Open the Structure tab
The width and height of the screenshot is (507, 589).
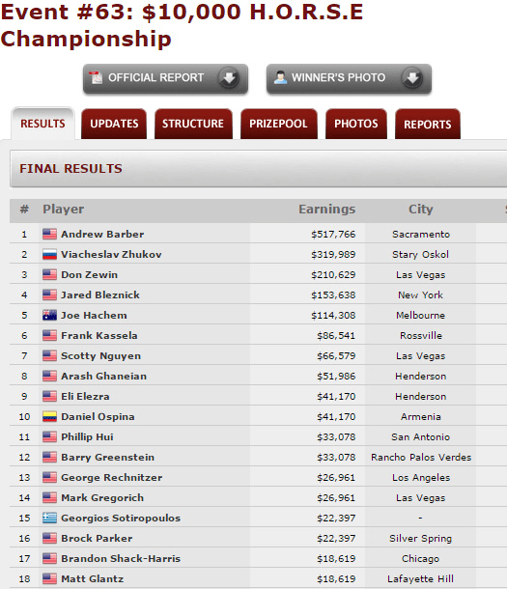click(x=193, y=124)
